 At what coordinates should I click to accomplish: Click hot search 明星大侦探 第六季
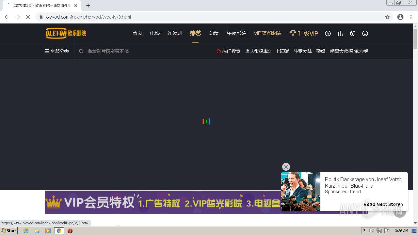(x=349, y=51)
